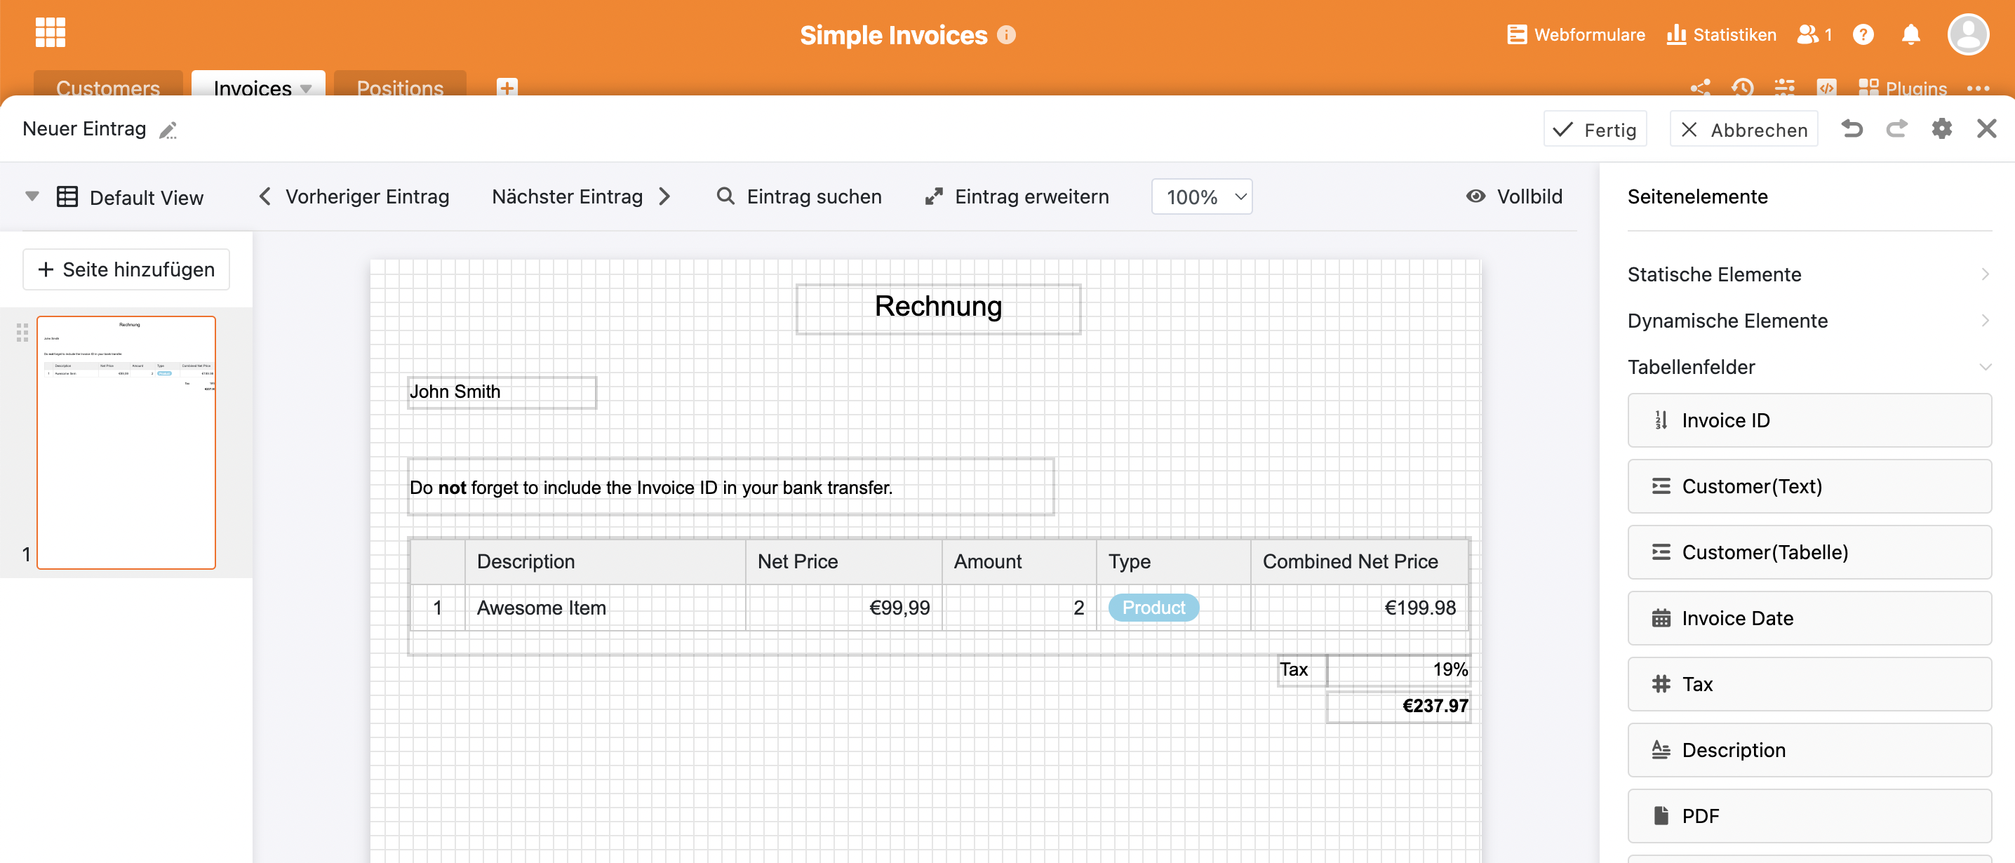The image size is (2015, 863).
Task: Click the Customer(Tabelle) field icon
Action: tap(1660, 551)
